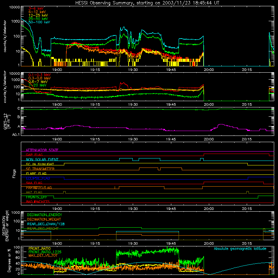
Task: Select the SAA_FLAG label
Action: pos(34,183)
